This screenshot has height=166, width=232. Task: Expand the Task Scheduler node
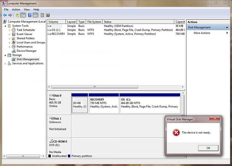pos(10,30)
